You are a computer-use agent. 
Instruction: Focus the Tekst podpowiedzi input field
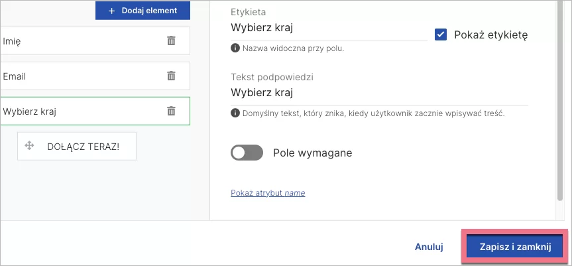(378, 92)
